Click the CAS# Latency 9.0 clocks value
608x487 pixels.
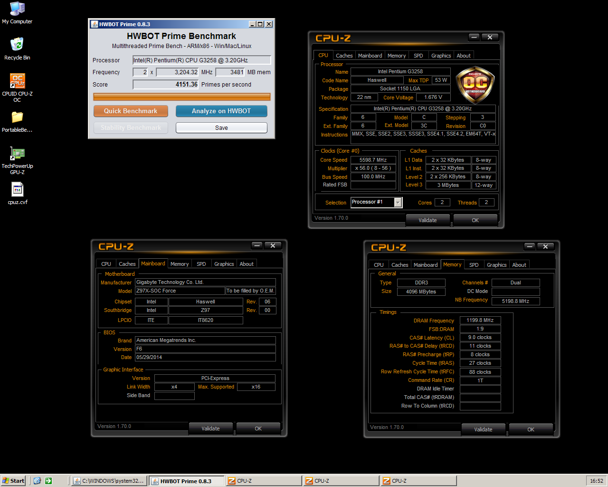480,337
